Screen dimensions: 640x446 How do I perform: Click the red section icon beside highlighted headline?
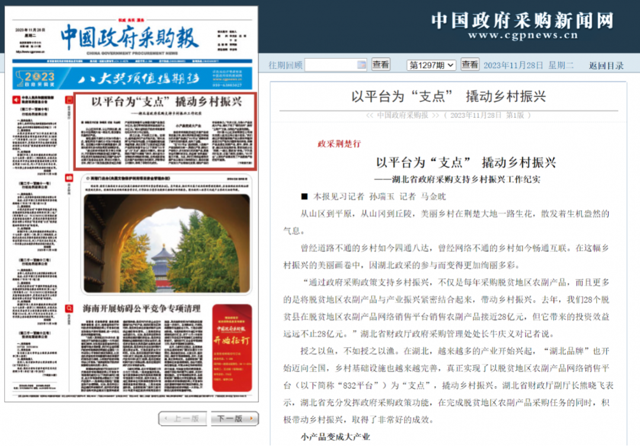[x=69, y=99]
